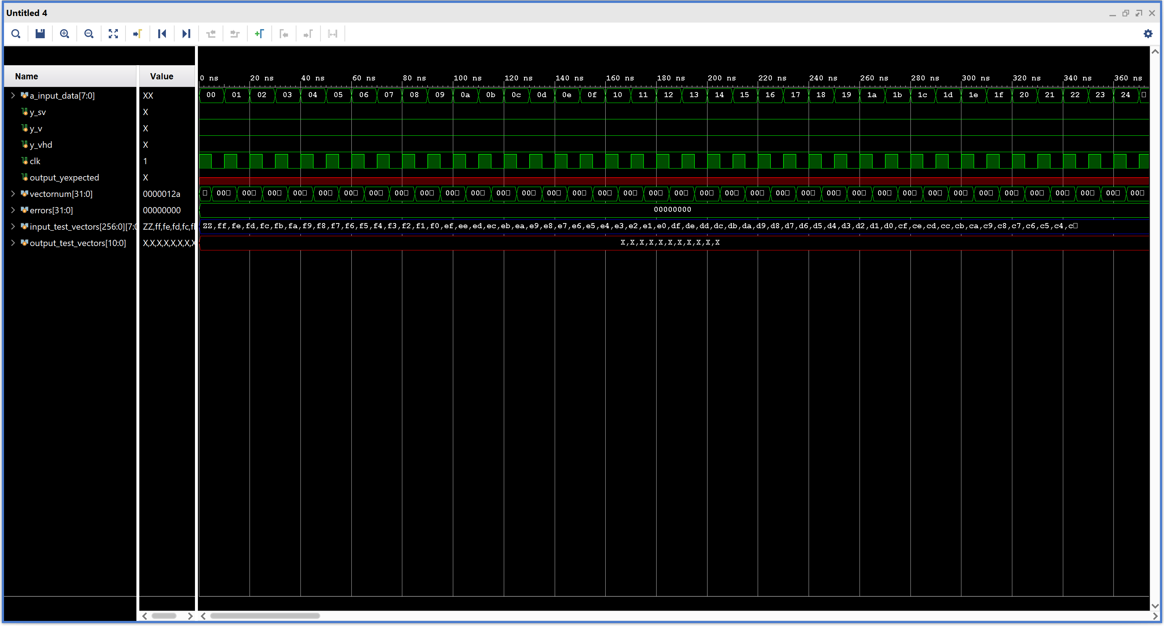1164x626 pixels.
Task: Click the Search icon in waveform toolbar
Action: (x=16, y=34)
